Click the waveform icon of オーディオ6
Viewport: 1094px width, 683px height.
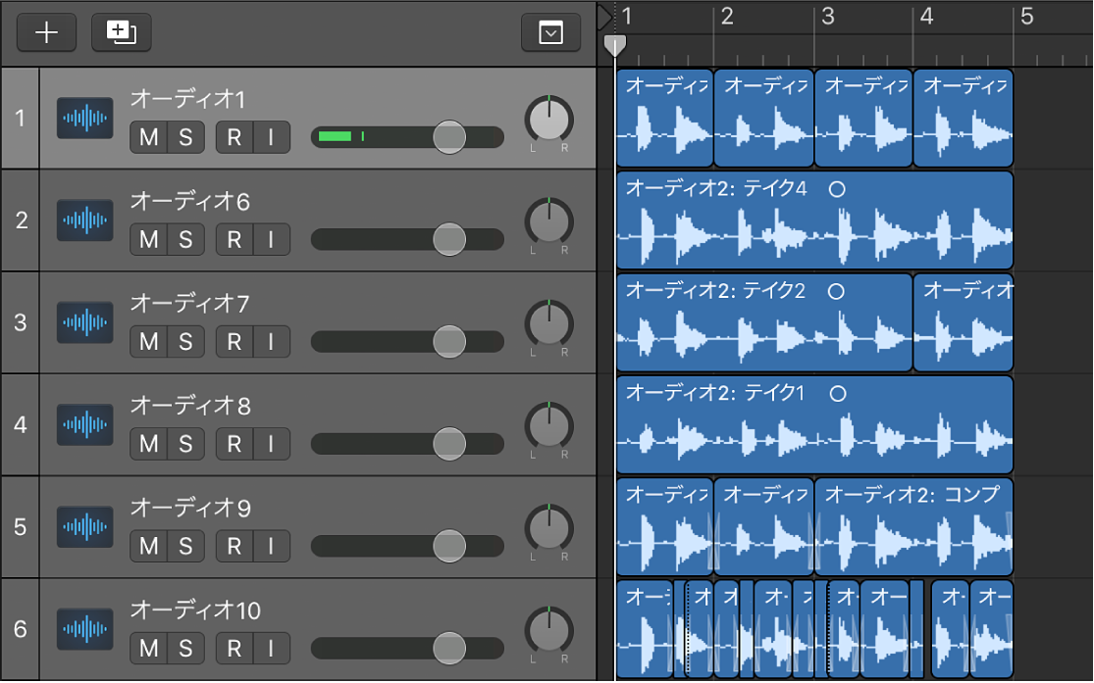coord(84,220)
